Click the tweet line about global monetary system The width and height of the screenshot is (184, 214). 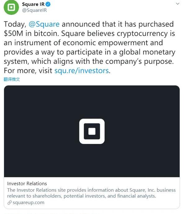click(89, 52)
